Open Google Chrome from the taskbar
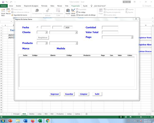Viewport: 154px width, 123px height. pos(47,121)
